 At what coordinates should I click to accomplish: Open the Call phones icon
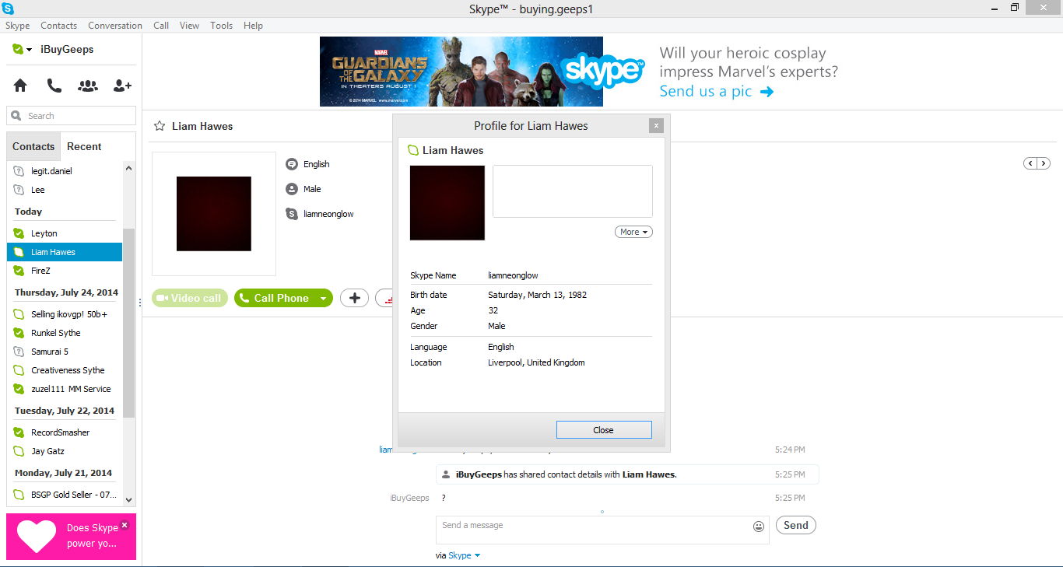pyautogui.click(x=54, y=86)
